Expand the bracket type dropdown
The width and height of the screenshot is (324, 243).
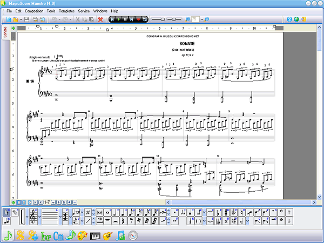click(x=27, y=217)
